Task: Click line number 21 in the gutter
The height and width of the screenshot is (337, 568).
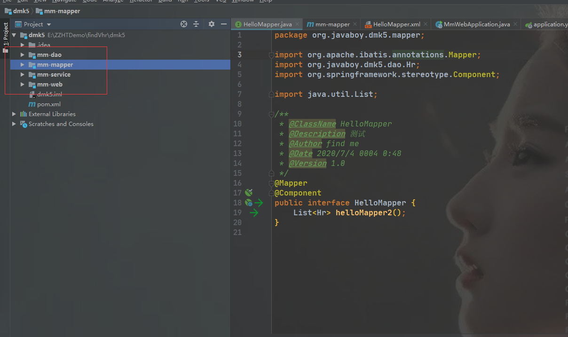Action: click(x=237, y=233)
